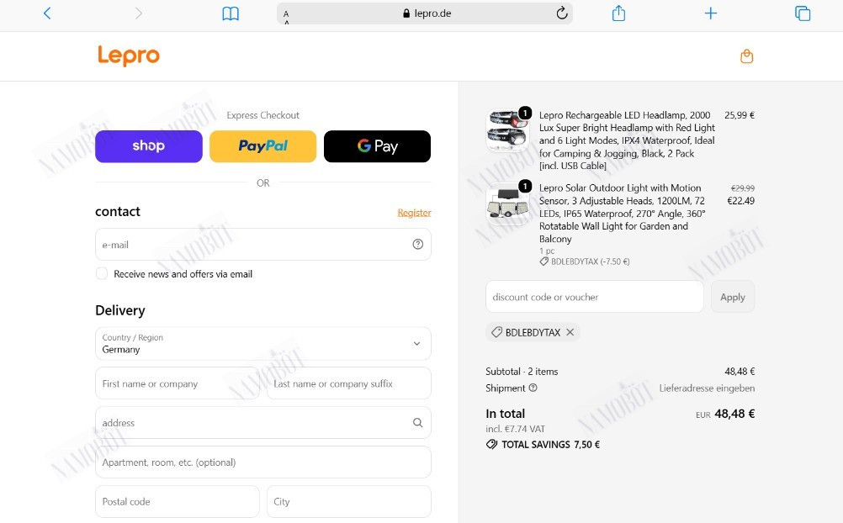The width and height of the screenshot is (843, 523).
Task: Click the address search magnifier icon
Action: [x=418, y=422]
